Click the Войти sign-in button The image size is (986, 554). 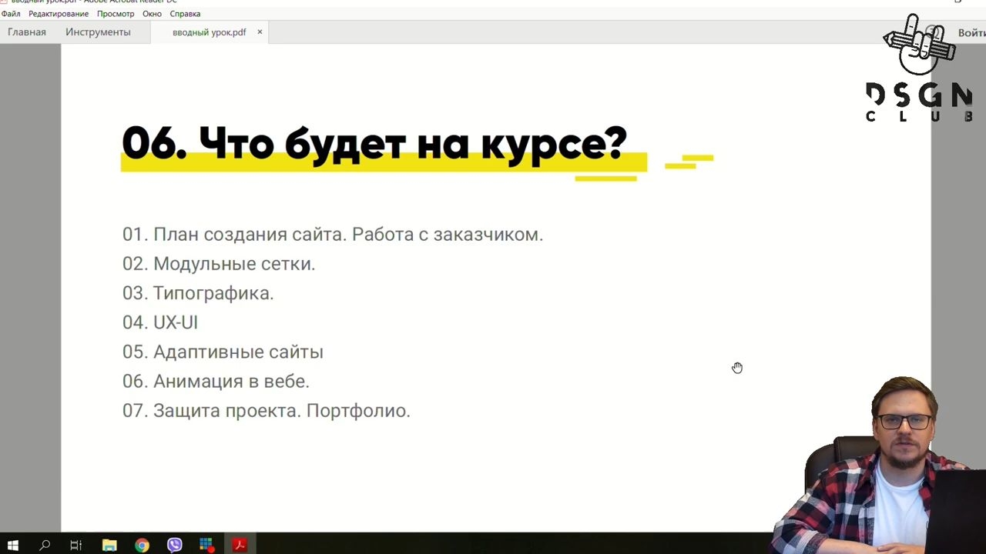(x=971, y=32)
